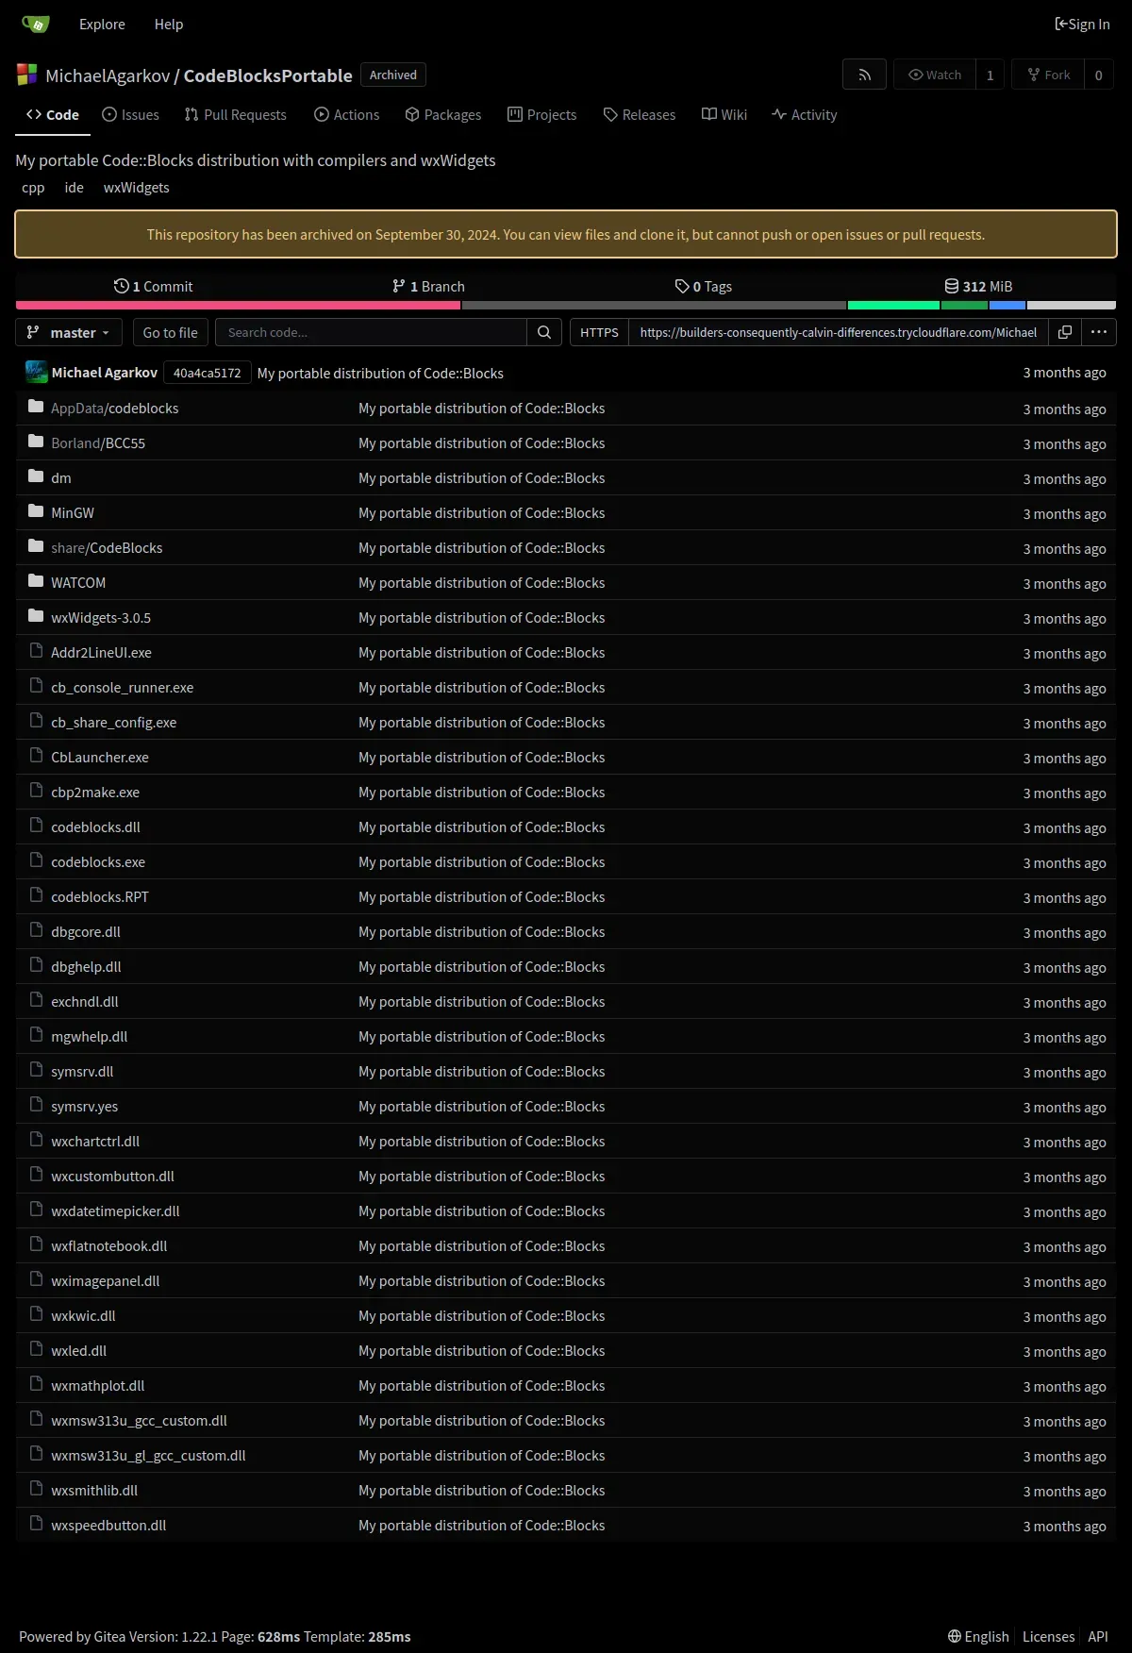Switch to the Issues tab
The image size is (1132, 1653).
click(x=130, y=115)
